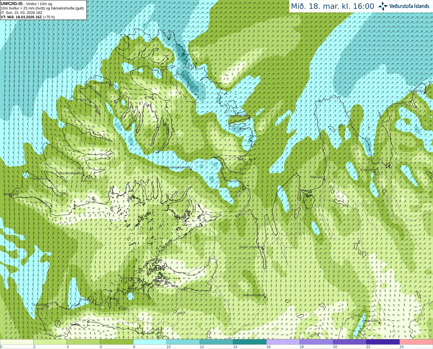Click the Gufuskálar station label

coord(40,304)
